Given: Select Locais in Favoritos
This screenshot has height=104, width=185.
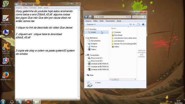Looking at the screenshot, I should click(97, 32).
